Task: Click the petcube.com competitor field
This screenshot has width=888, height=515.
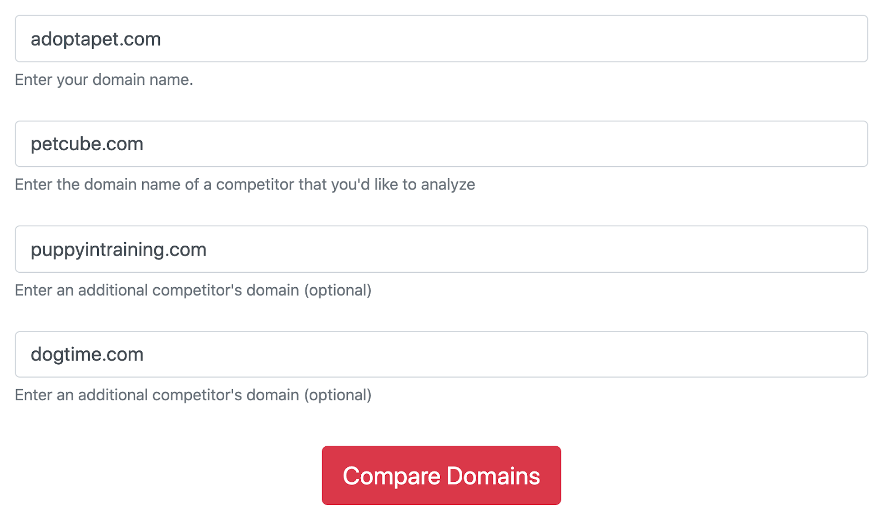Action: [x=441, y=144]
